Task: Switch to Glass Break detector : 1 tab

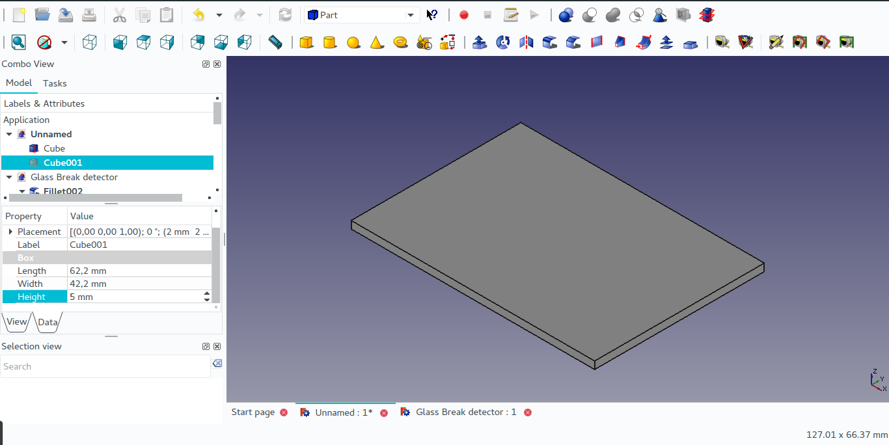Action: point(466,412)
